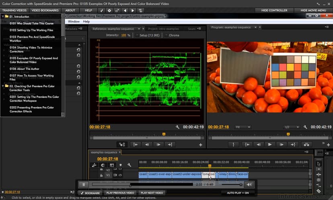Screen dimensions: 333x200
Task: Select the Ripple Edit tool
Action: 319,174
